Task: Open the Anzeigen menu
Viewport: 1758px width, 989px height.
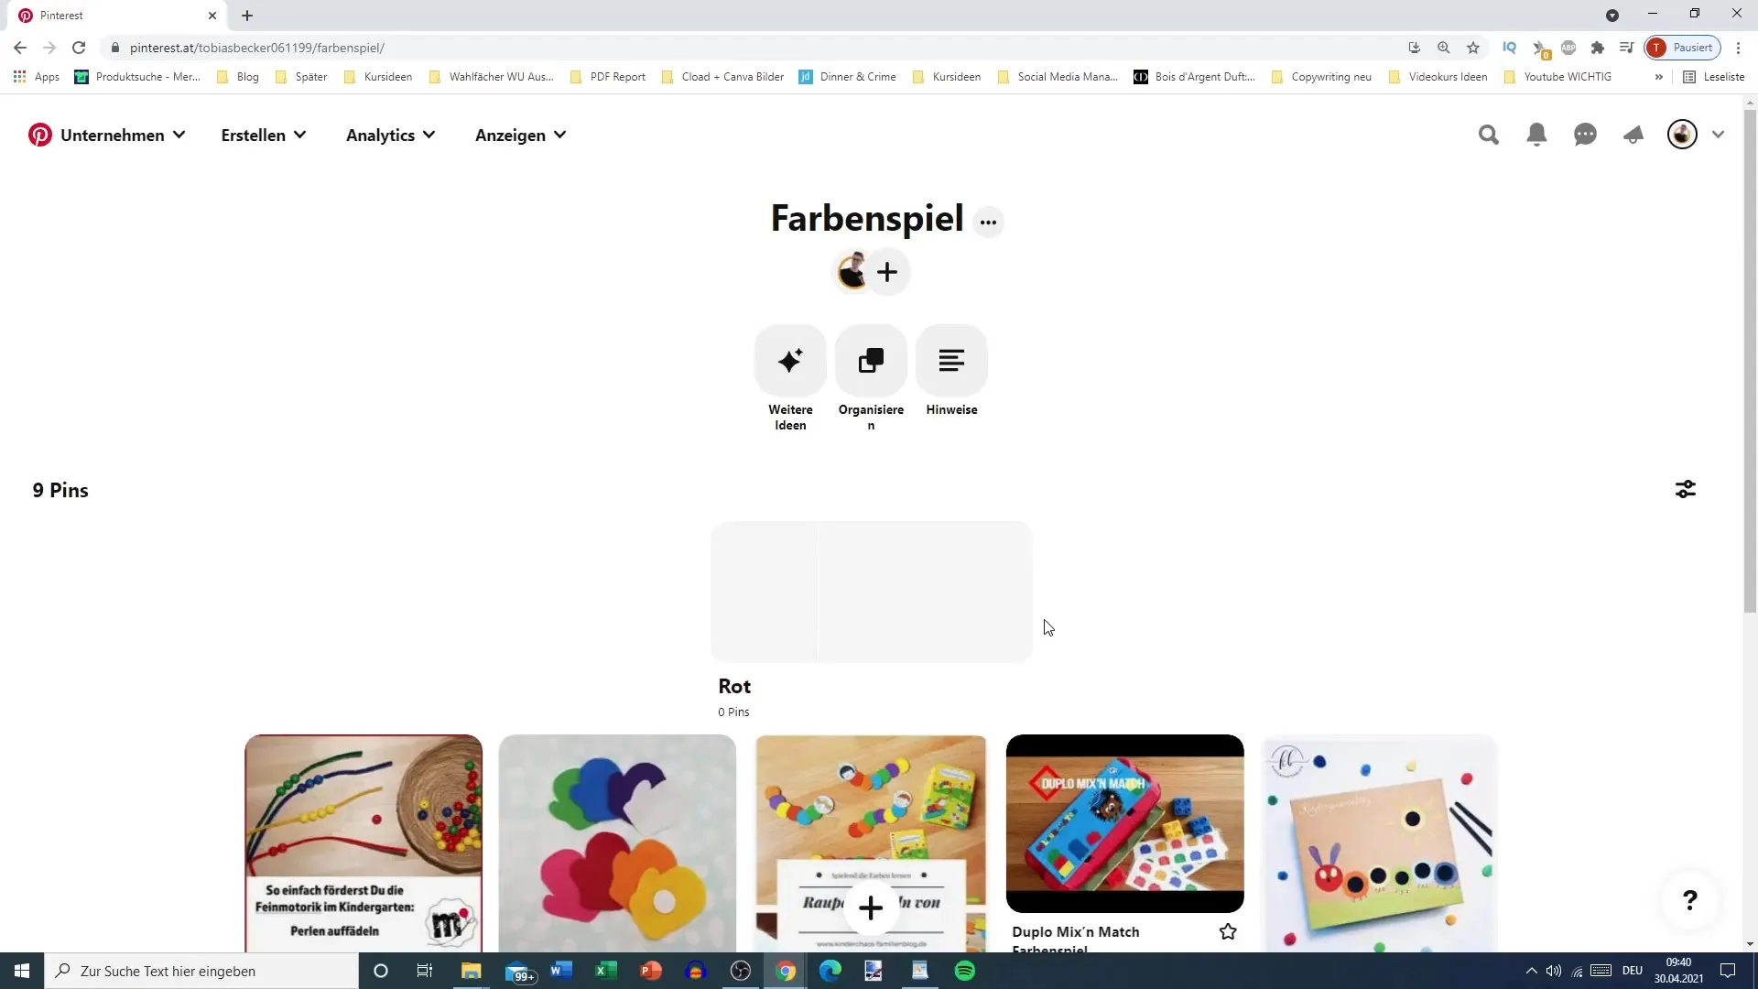Action: point(521,135)
